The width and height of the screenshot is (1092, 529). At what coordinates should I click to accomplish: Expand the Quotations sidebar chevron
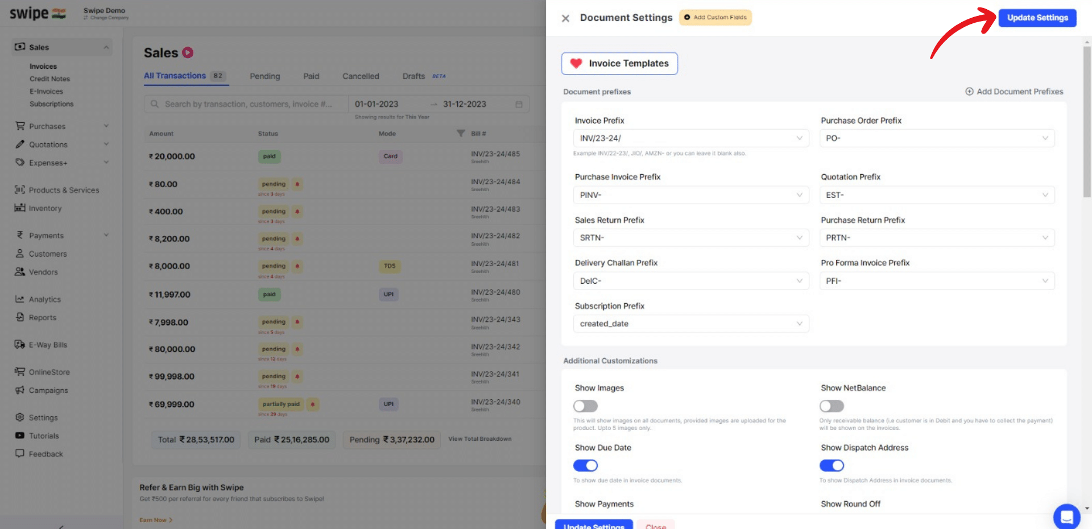coord(106,144)
